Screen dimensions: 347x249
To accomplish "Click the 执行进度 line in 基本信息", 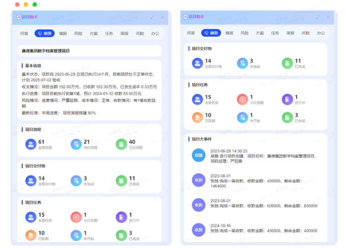I will click(81, 94).
